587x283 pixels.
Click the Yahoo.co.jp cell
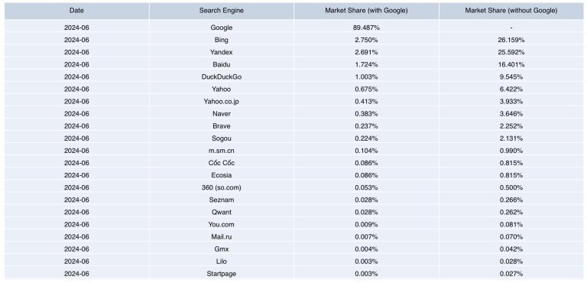click(221, 101)
